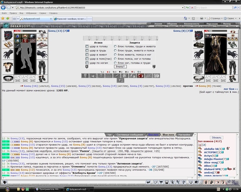Open the Избранное menu
Image resolution: width=241 pixels, height=192 pixels.
31,13
